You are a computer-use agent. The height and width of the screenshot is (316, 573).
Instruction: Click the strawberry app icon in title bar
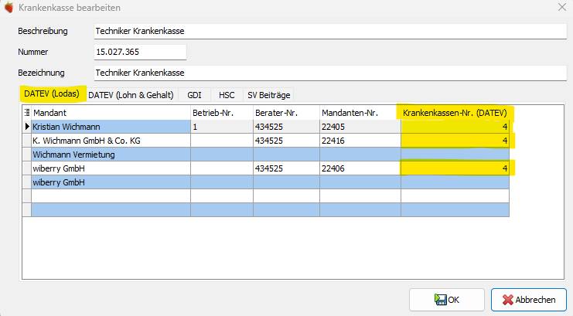9,7
